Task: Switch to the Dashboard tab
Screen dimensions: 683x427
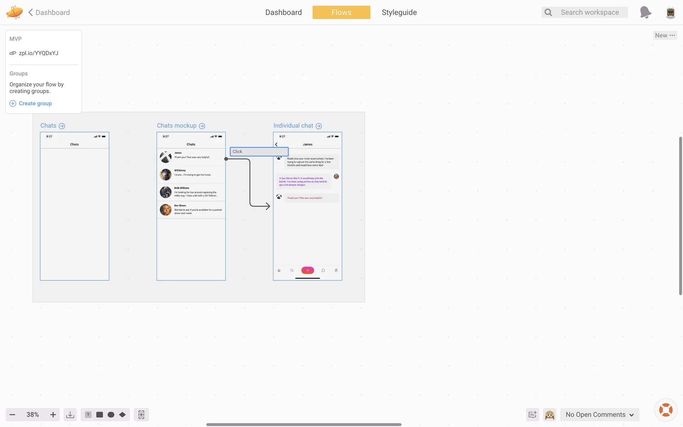Action: click(x=284, y=12)
